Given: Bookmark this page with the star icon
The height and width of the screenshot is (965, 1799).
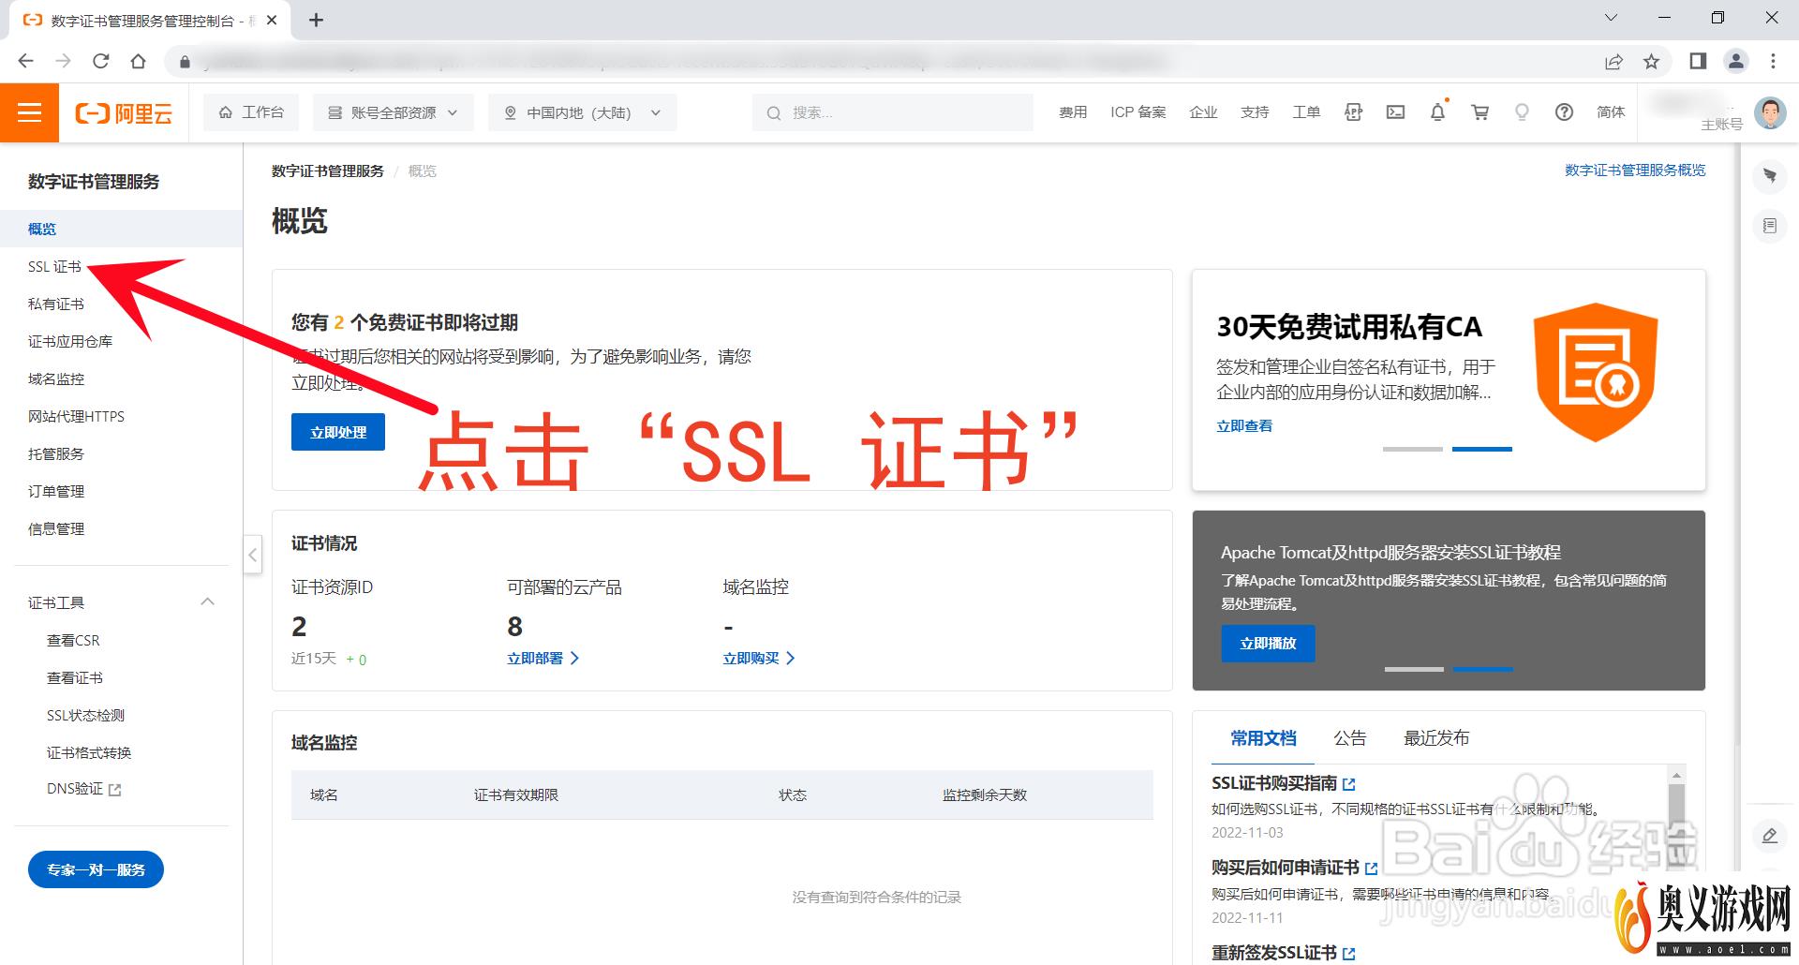Looking at the screenshot, I should [1651, 62].
